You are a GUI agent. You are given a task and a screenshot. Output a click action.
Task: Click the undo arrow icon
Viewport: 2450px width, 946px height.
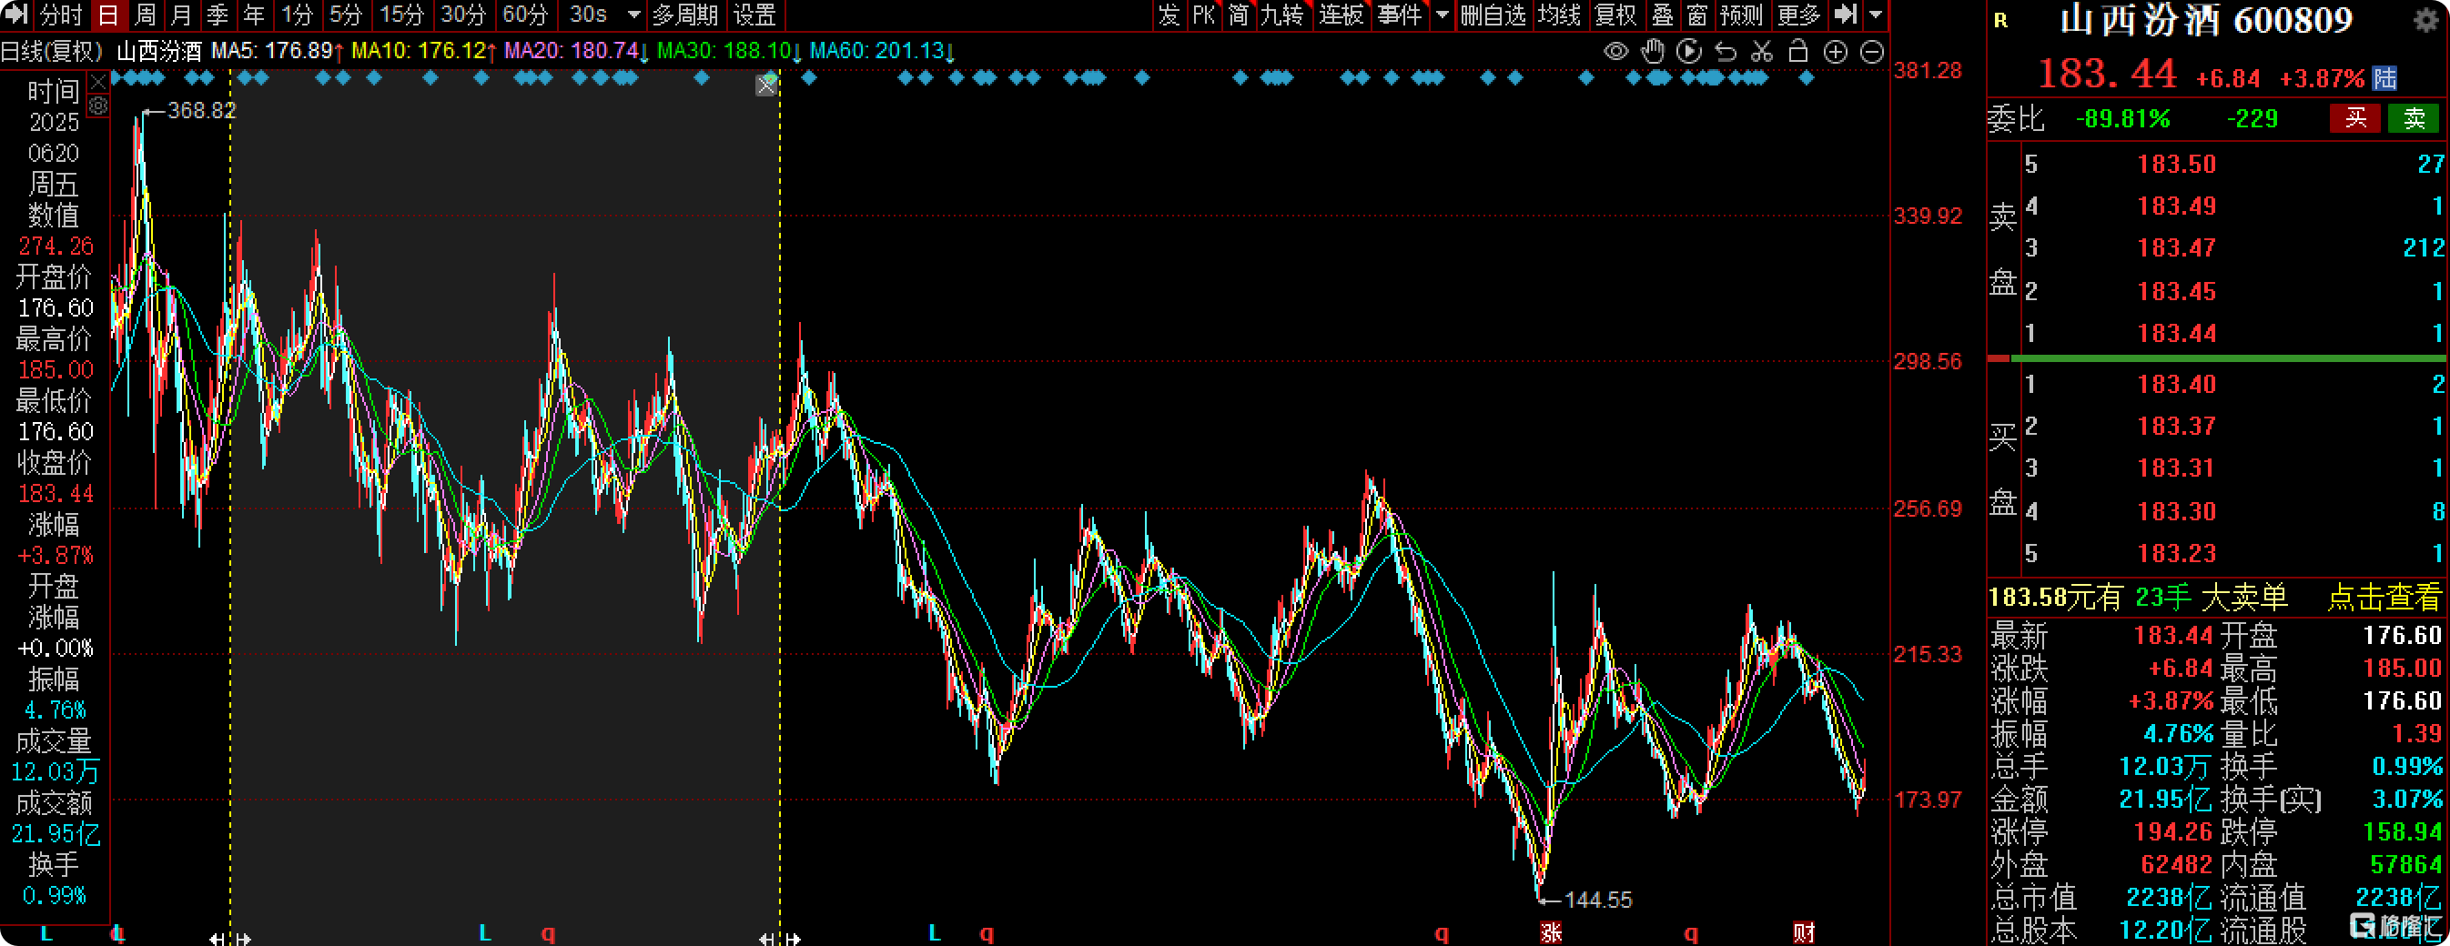coord(1726,51)
